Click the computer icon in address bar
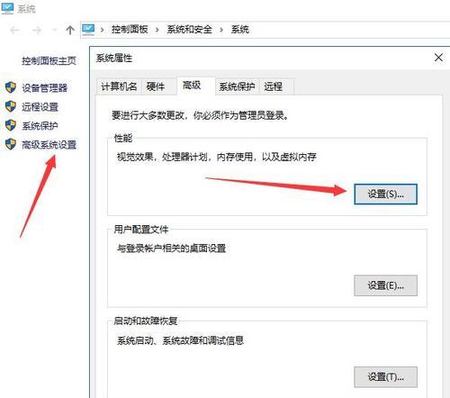The width and height of the screenshot is (450, 398). click(x=88, y=30)
